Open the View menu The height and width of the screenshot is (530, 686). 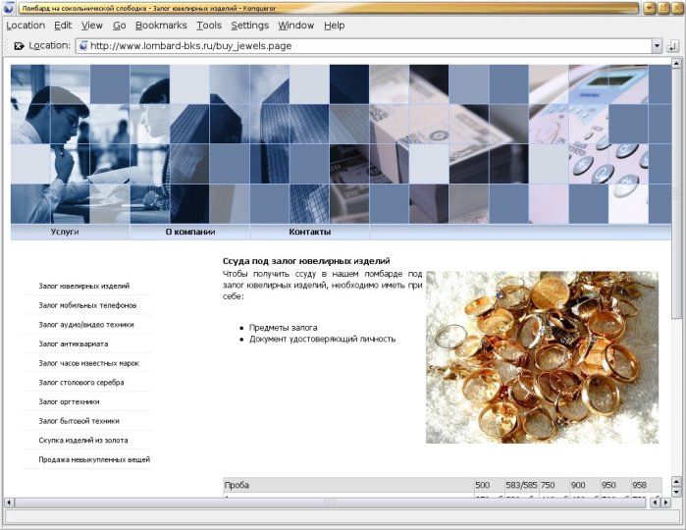(x=92, y=26)
